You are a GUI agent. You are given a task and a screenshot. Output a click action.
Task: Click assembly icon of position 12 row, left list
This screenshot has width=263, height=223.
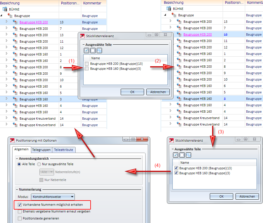click(x=15, y=48)
